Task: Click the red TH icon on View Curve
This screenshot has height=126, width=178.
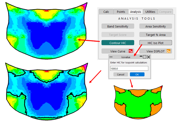Action: [x=131, y=51]
